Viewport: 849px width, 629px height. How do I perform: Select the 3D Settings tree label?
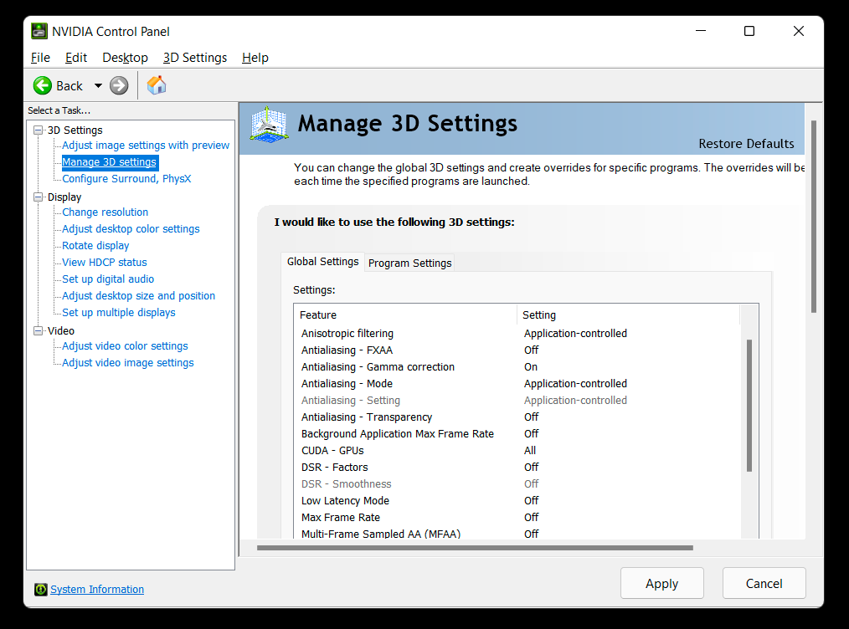pos(75,130)
